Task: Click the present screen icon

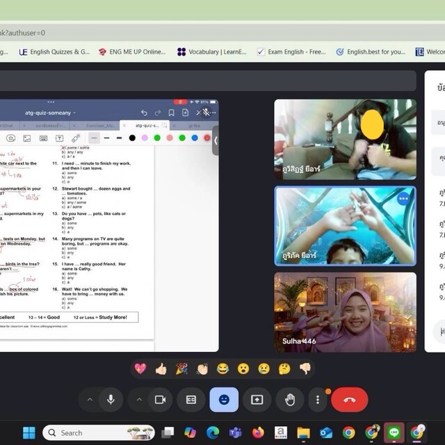Action: (x=257, y=400)
